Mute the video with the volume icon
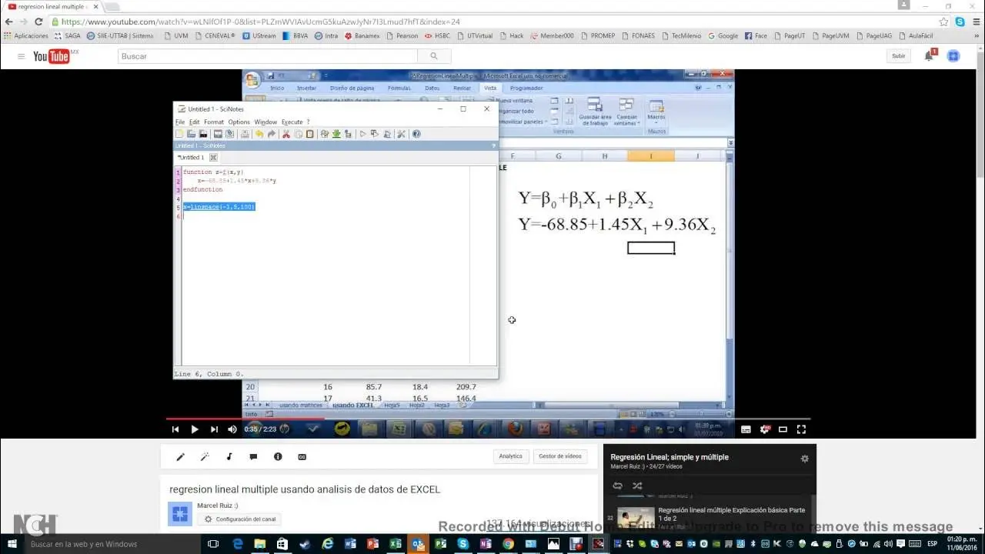The image size is (985, 554). point(232,429)
